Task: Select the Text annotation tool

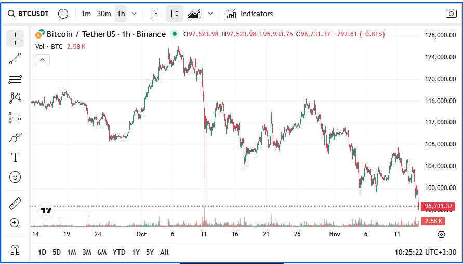Action: point(15,157)
